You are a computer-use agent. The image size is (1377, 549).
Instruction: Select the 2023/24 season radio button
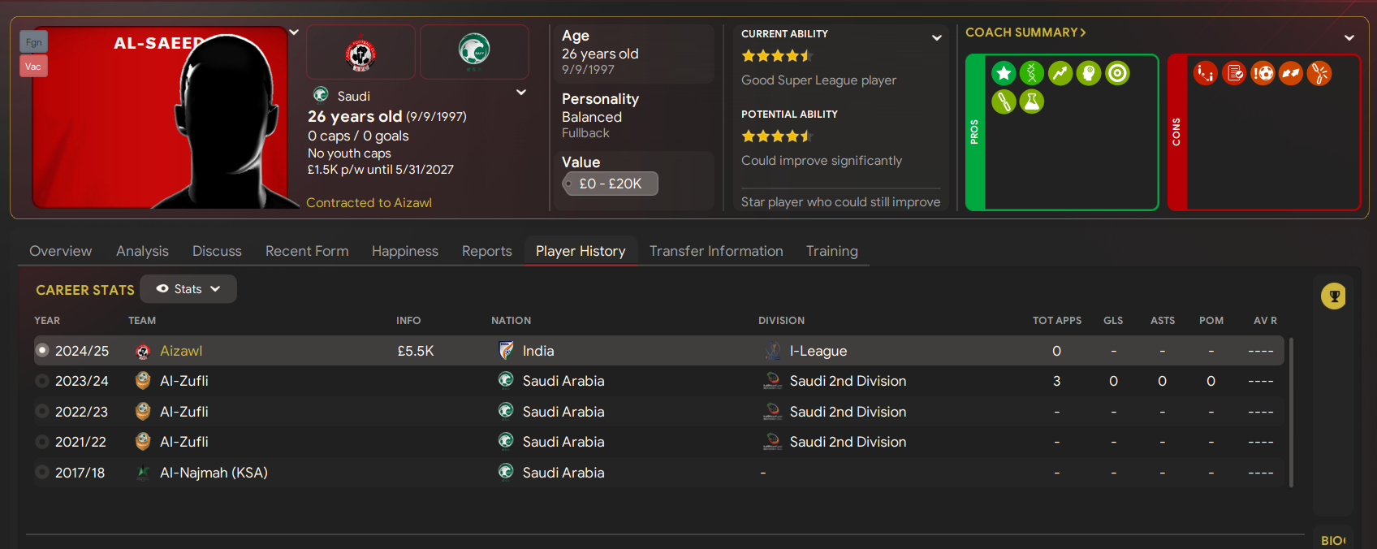click(42, 381)
